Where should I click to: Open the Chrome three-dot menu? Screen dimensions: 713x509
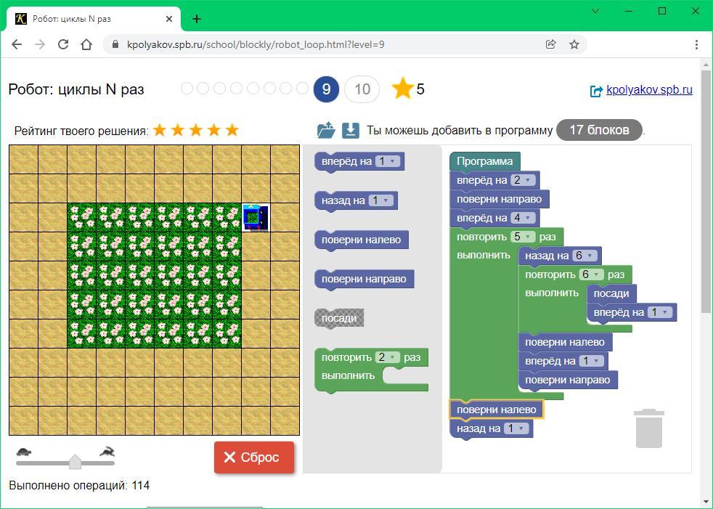coord(696,44)
